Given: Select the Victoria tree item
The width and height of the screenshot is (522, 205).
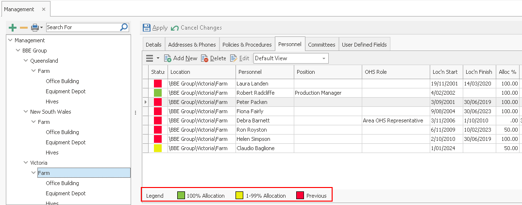Looking at the screenshot, I should [x=39, y=163].
